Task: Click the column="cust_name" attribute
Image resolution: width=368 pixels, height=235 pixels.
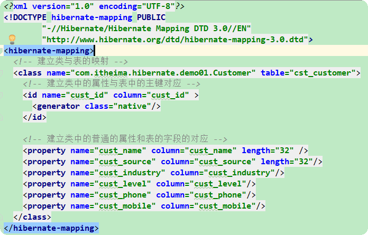Action: 194,151
